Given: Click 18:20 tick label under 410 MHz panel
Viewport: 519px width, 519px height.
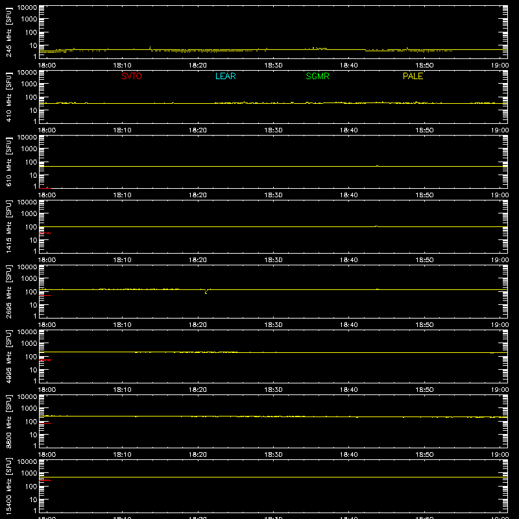Looking at the screenshot, I should click(x=198, y=130).
